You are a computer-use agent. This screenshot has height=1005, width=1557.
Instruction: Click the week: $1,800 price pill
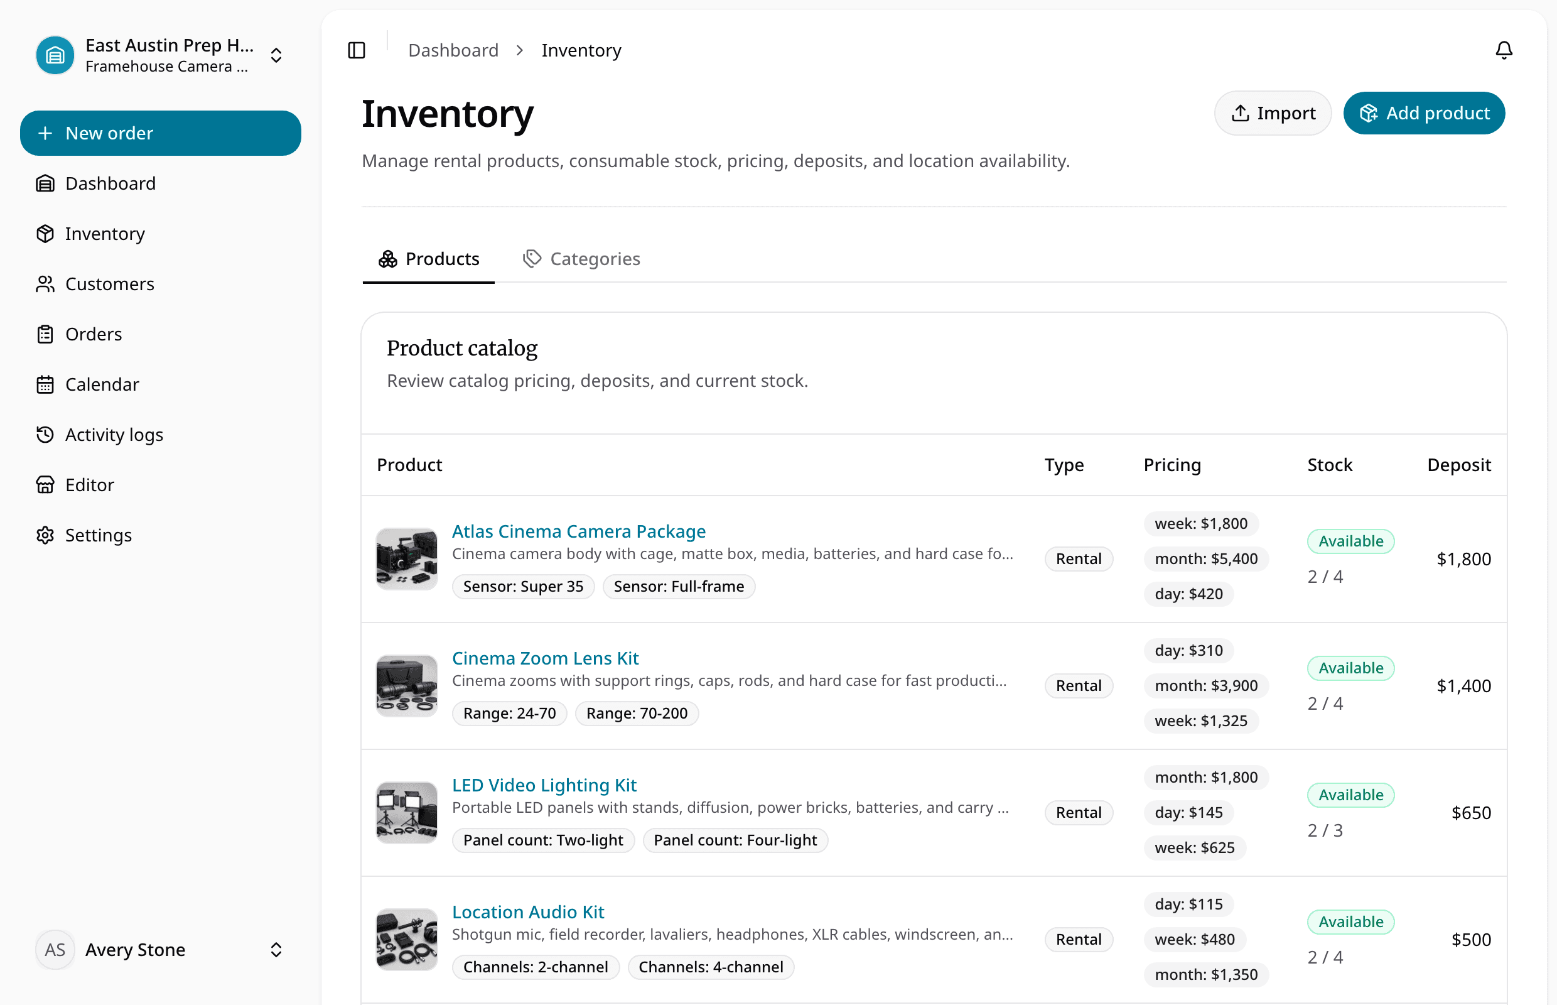click(x=1201, y=523)
